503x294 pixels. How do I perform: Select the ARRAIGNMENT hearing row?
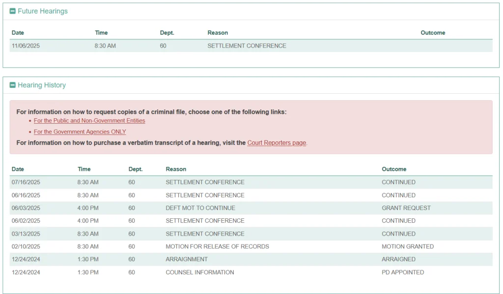(x=187, y=259)
